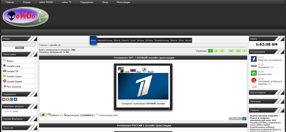
Task: Open online RADIO in top menu
Action: [46, 2]
